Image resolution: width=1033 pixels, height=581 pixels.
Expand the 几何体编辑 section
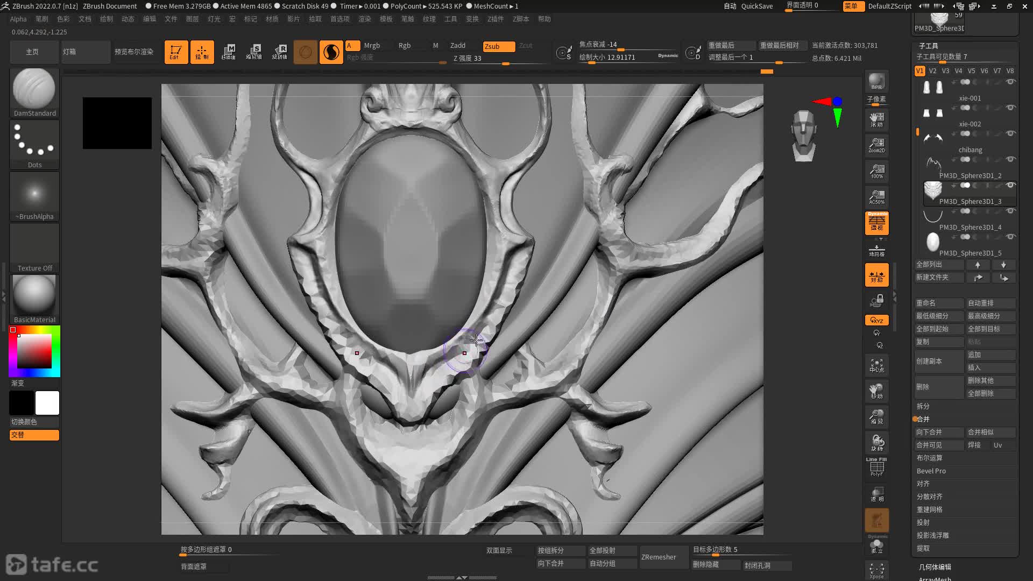(935, 567)
